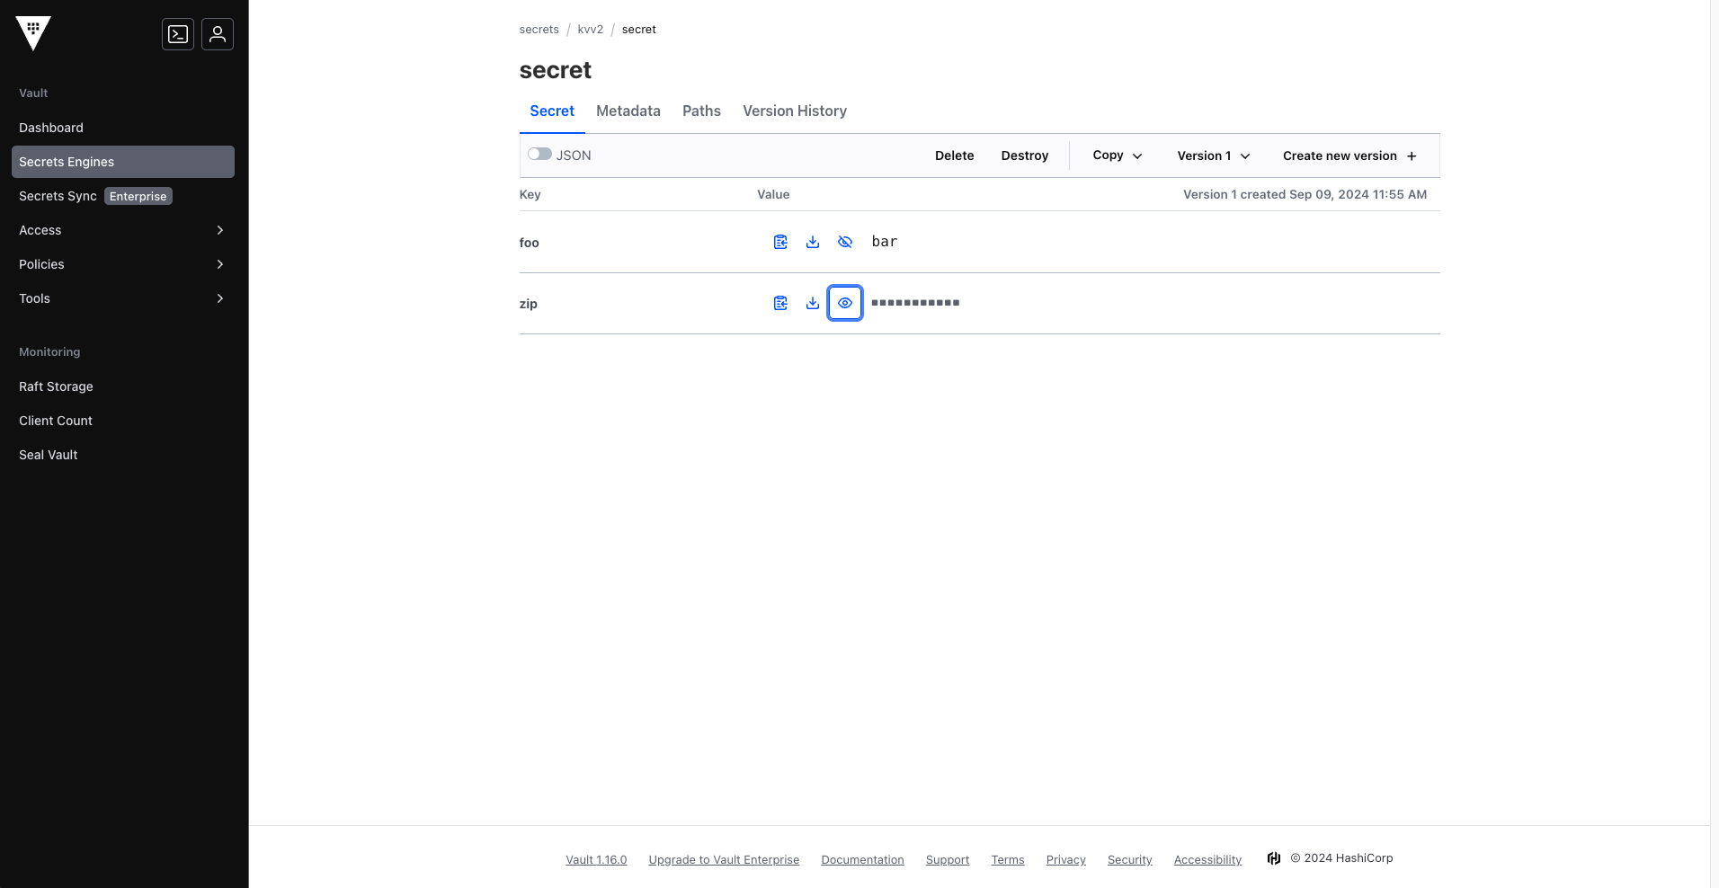Open the Support footer link

pyautogui.click(x=948, y=859)
